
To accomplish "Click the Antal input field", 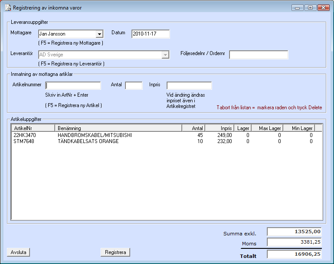I will pos(134,85).
